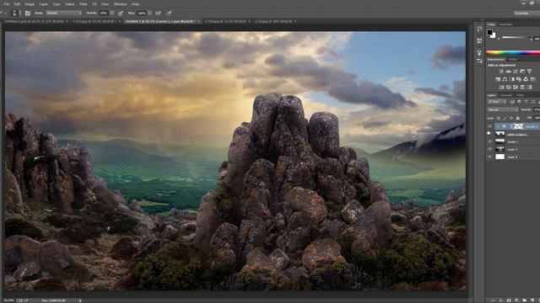Select the Curves 1 layer mask thumbnail
This screenshot has width=540, height=303.
518,126
